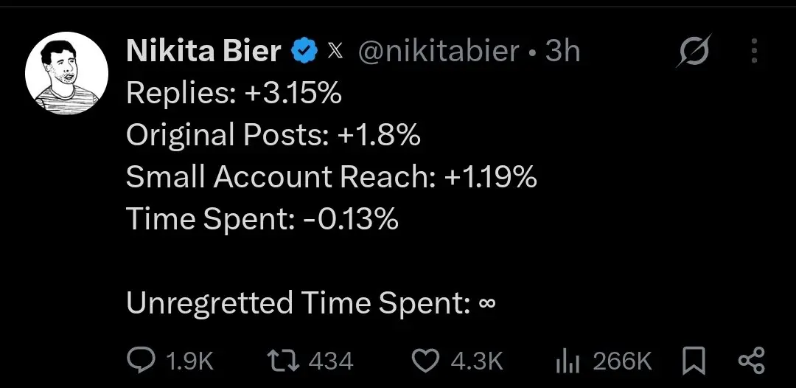Viewport: 796px width, 388px height.
Task: Click the X affiliate badge icon
Action: tap(335, 52)
